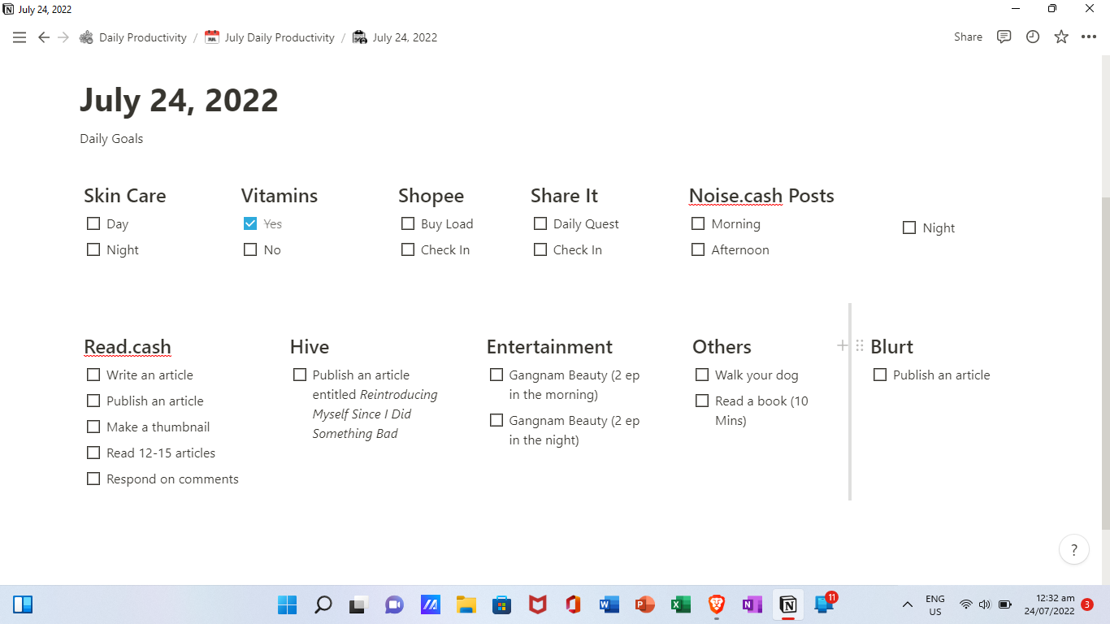Show hidden icons in system tray
The width and height of the screenshot is (1110, 624).
click(x=908, y=604)
